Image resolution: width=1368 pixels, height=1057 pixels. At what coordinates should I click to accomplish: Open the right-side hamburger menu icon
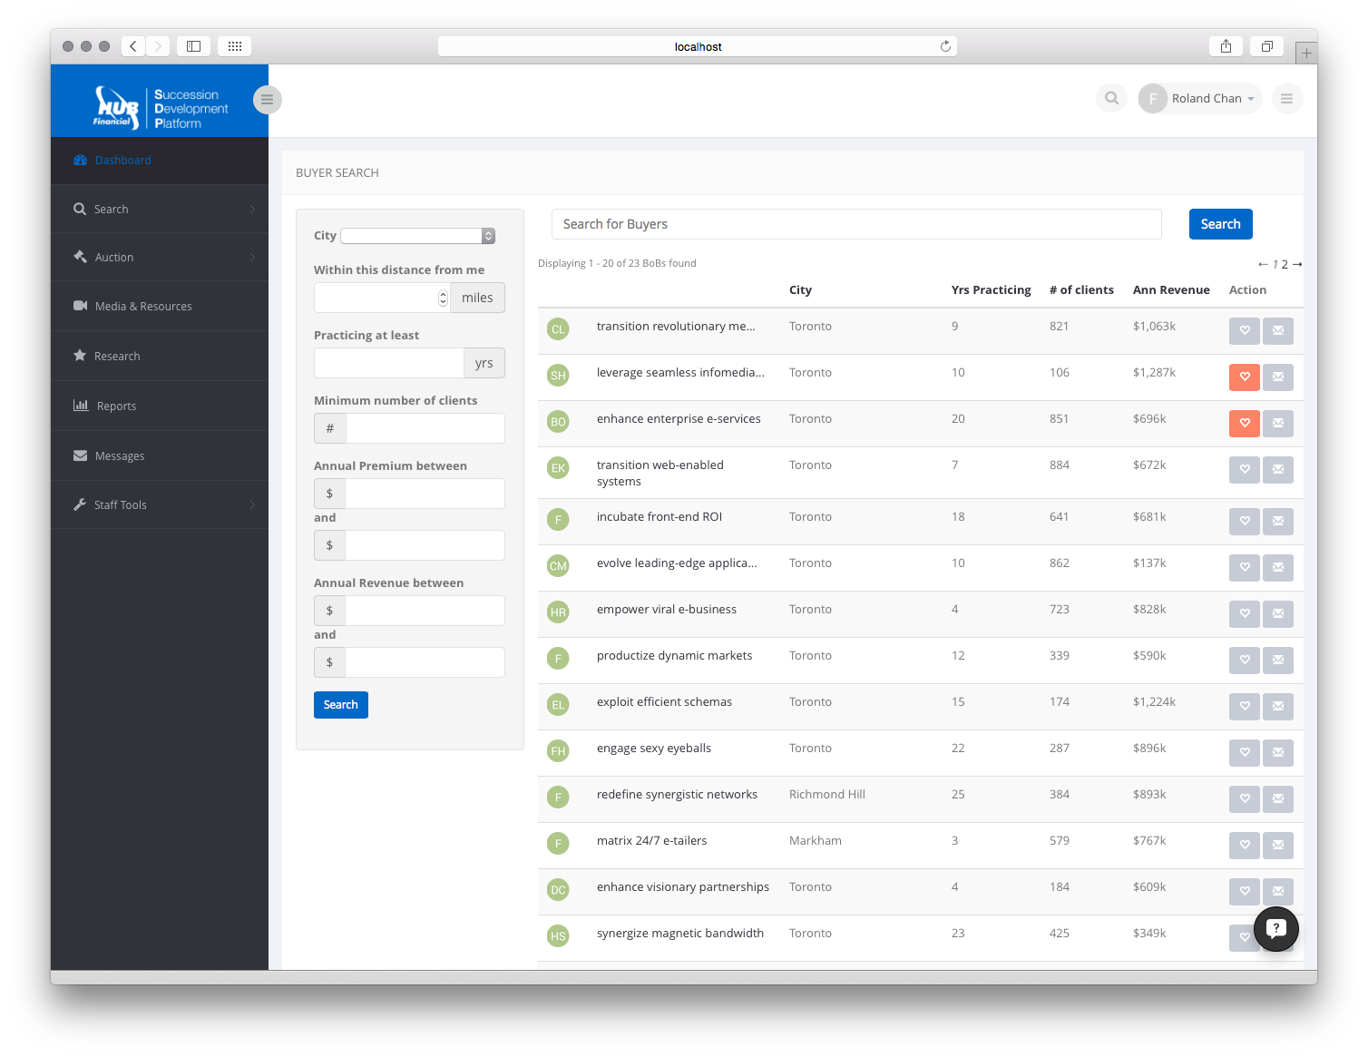pos(1286,98)
